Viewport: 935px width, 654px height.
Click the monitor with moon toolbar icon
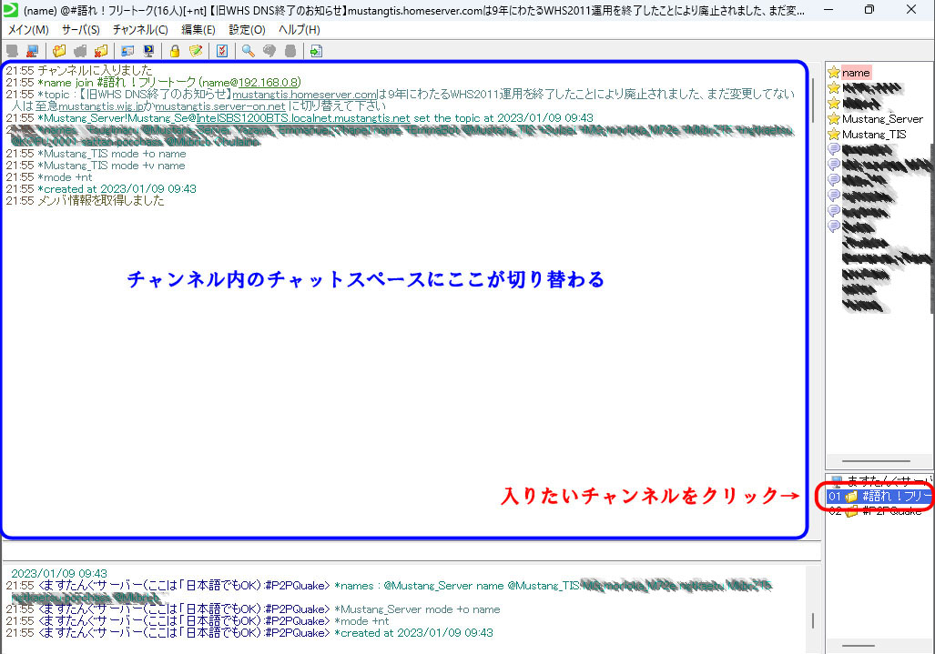point(147,51)
